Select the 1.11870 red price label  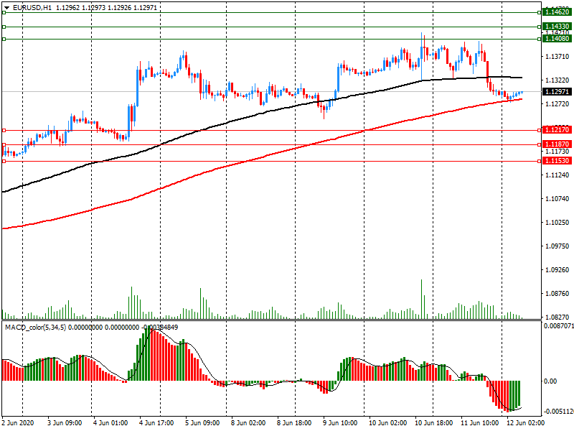click(x=556, y=144)
